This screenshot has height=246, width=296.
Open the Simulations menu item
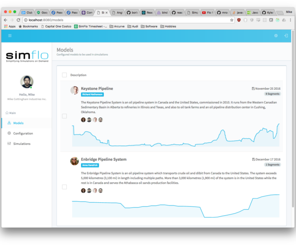[x=22, y=144]
